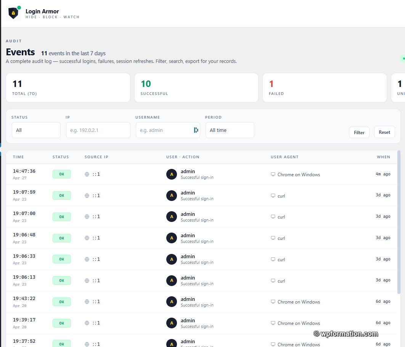
Task: Click the time 19:39:17
Action: [24, 320]
